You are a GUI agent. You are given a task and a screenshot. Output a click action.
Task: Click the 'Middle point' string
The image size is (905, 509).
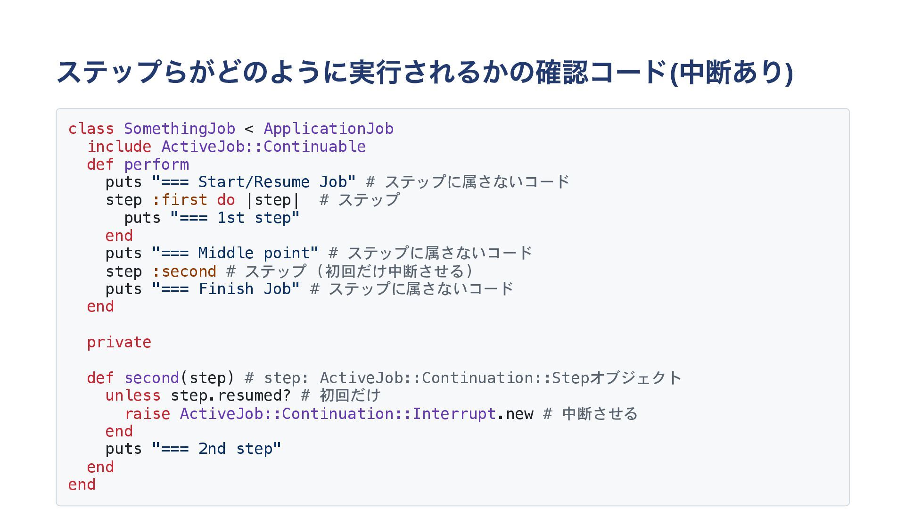235,253
